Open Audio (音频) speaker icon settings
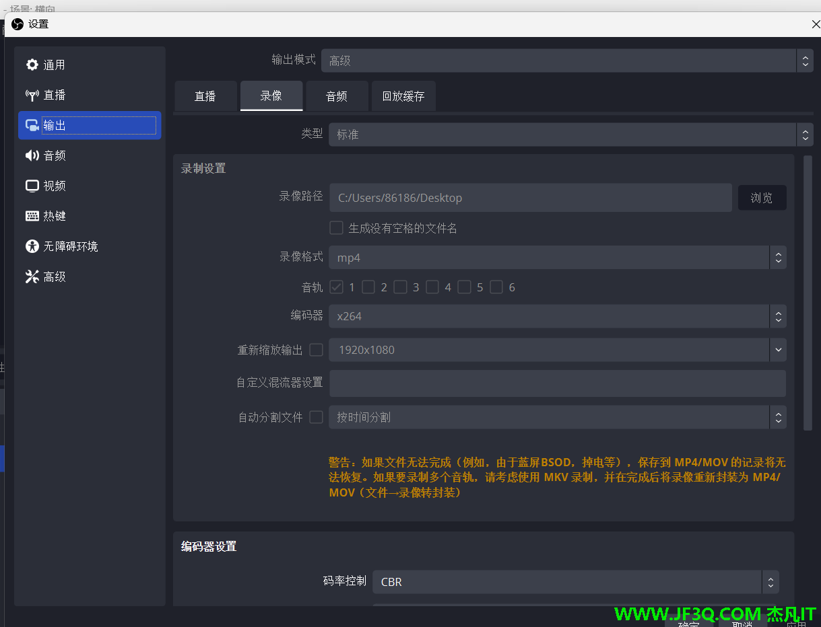The width and height of the screenshot is (821, 627). (x=32, y=155)
